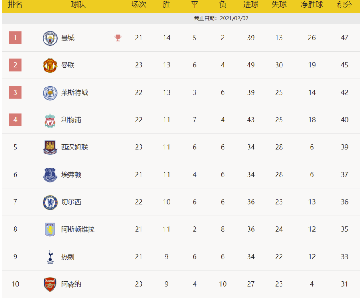Open the 阿斯顿维拉 team link

(78, 230)
